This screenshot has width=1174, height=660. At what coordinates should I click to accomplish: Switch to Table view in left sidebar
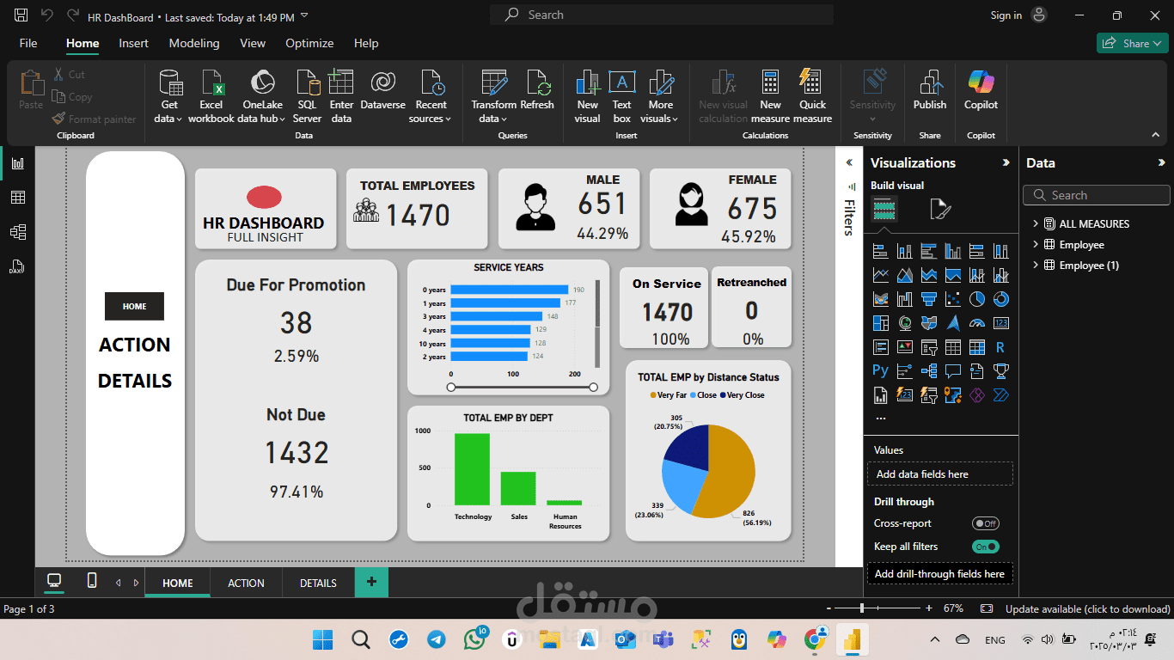click(17, 198)
